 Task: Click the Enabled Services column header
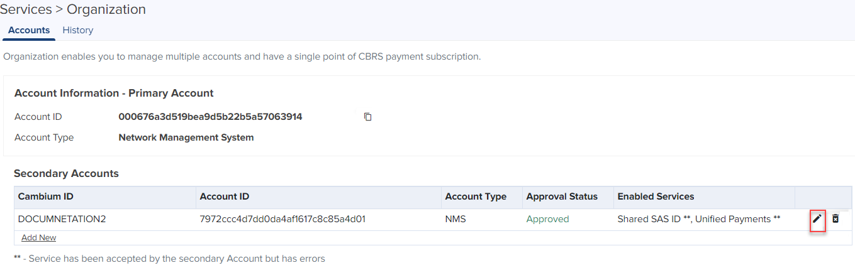[x=656, y=196]
